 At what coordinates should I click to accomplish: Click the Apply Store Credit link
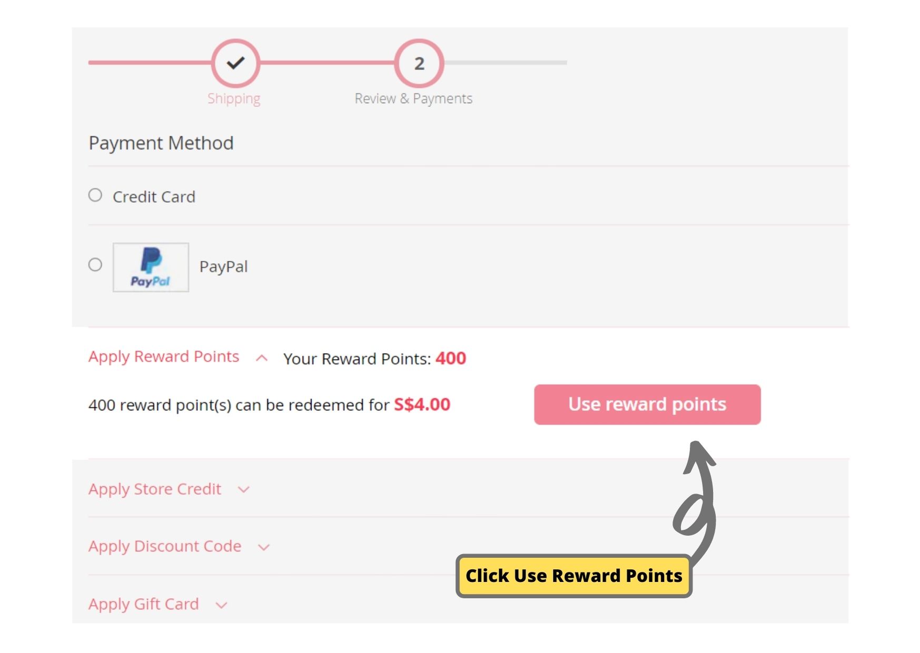pos(155,489)
